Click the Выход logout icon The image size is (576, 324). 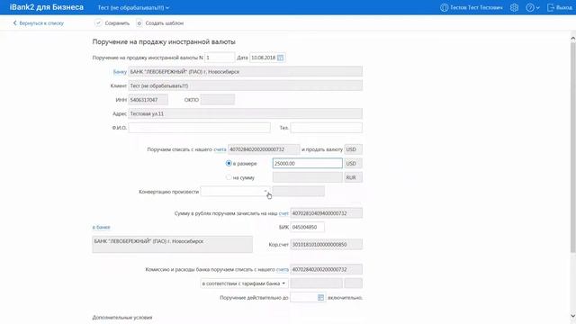(550, 7)
